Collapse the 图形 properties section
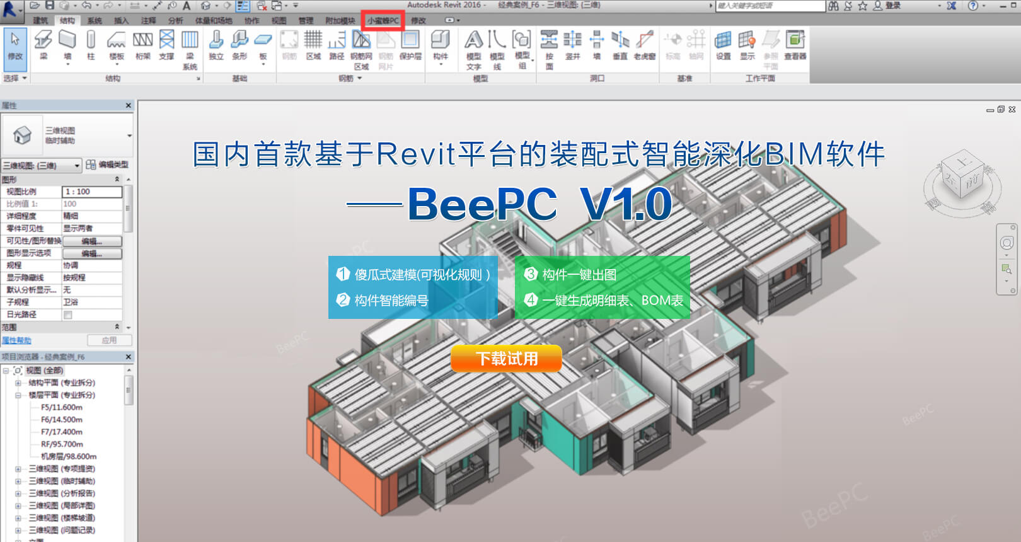 pos(117,180)
